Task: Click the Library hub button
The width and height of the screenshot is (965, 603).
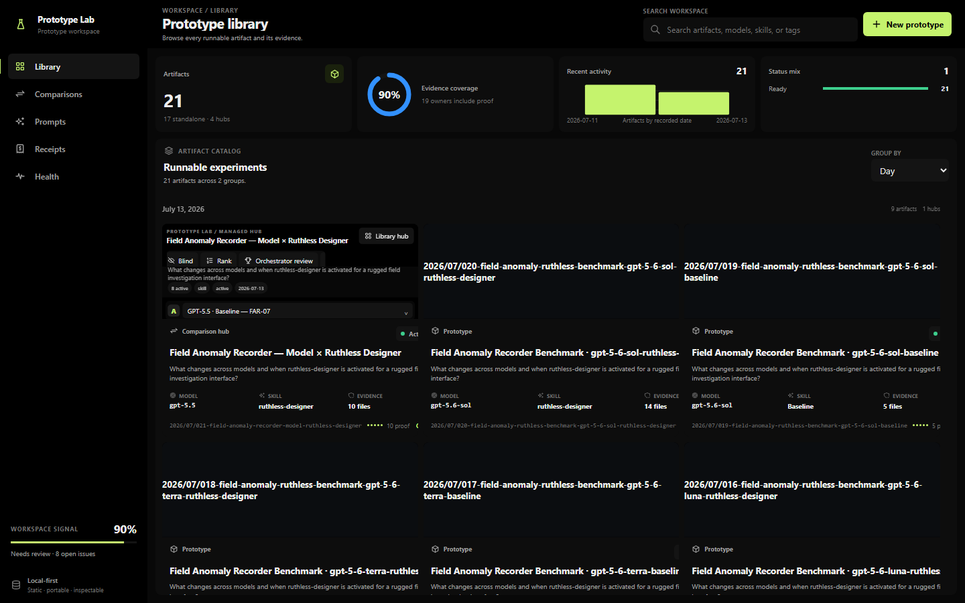Action: point(387,236)
